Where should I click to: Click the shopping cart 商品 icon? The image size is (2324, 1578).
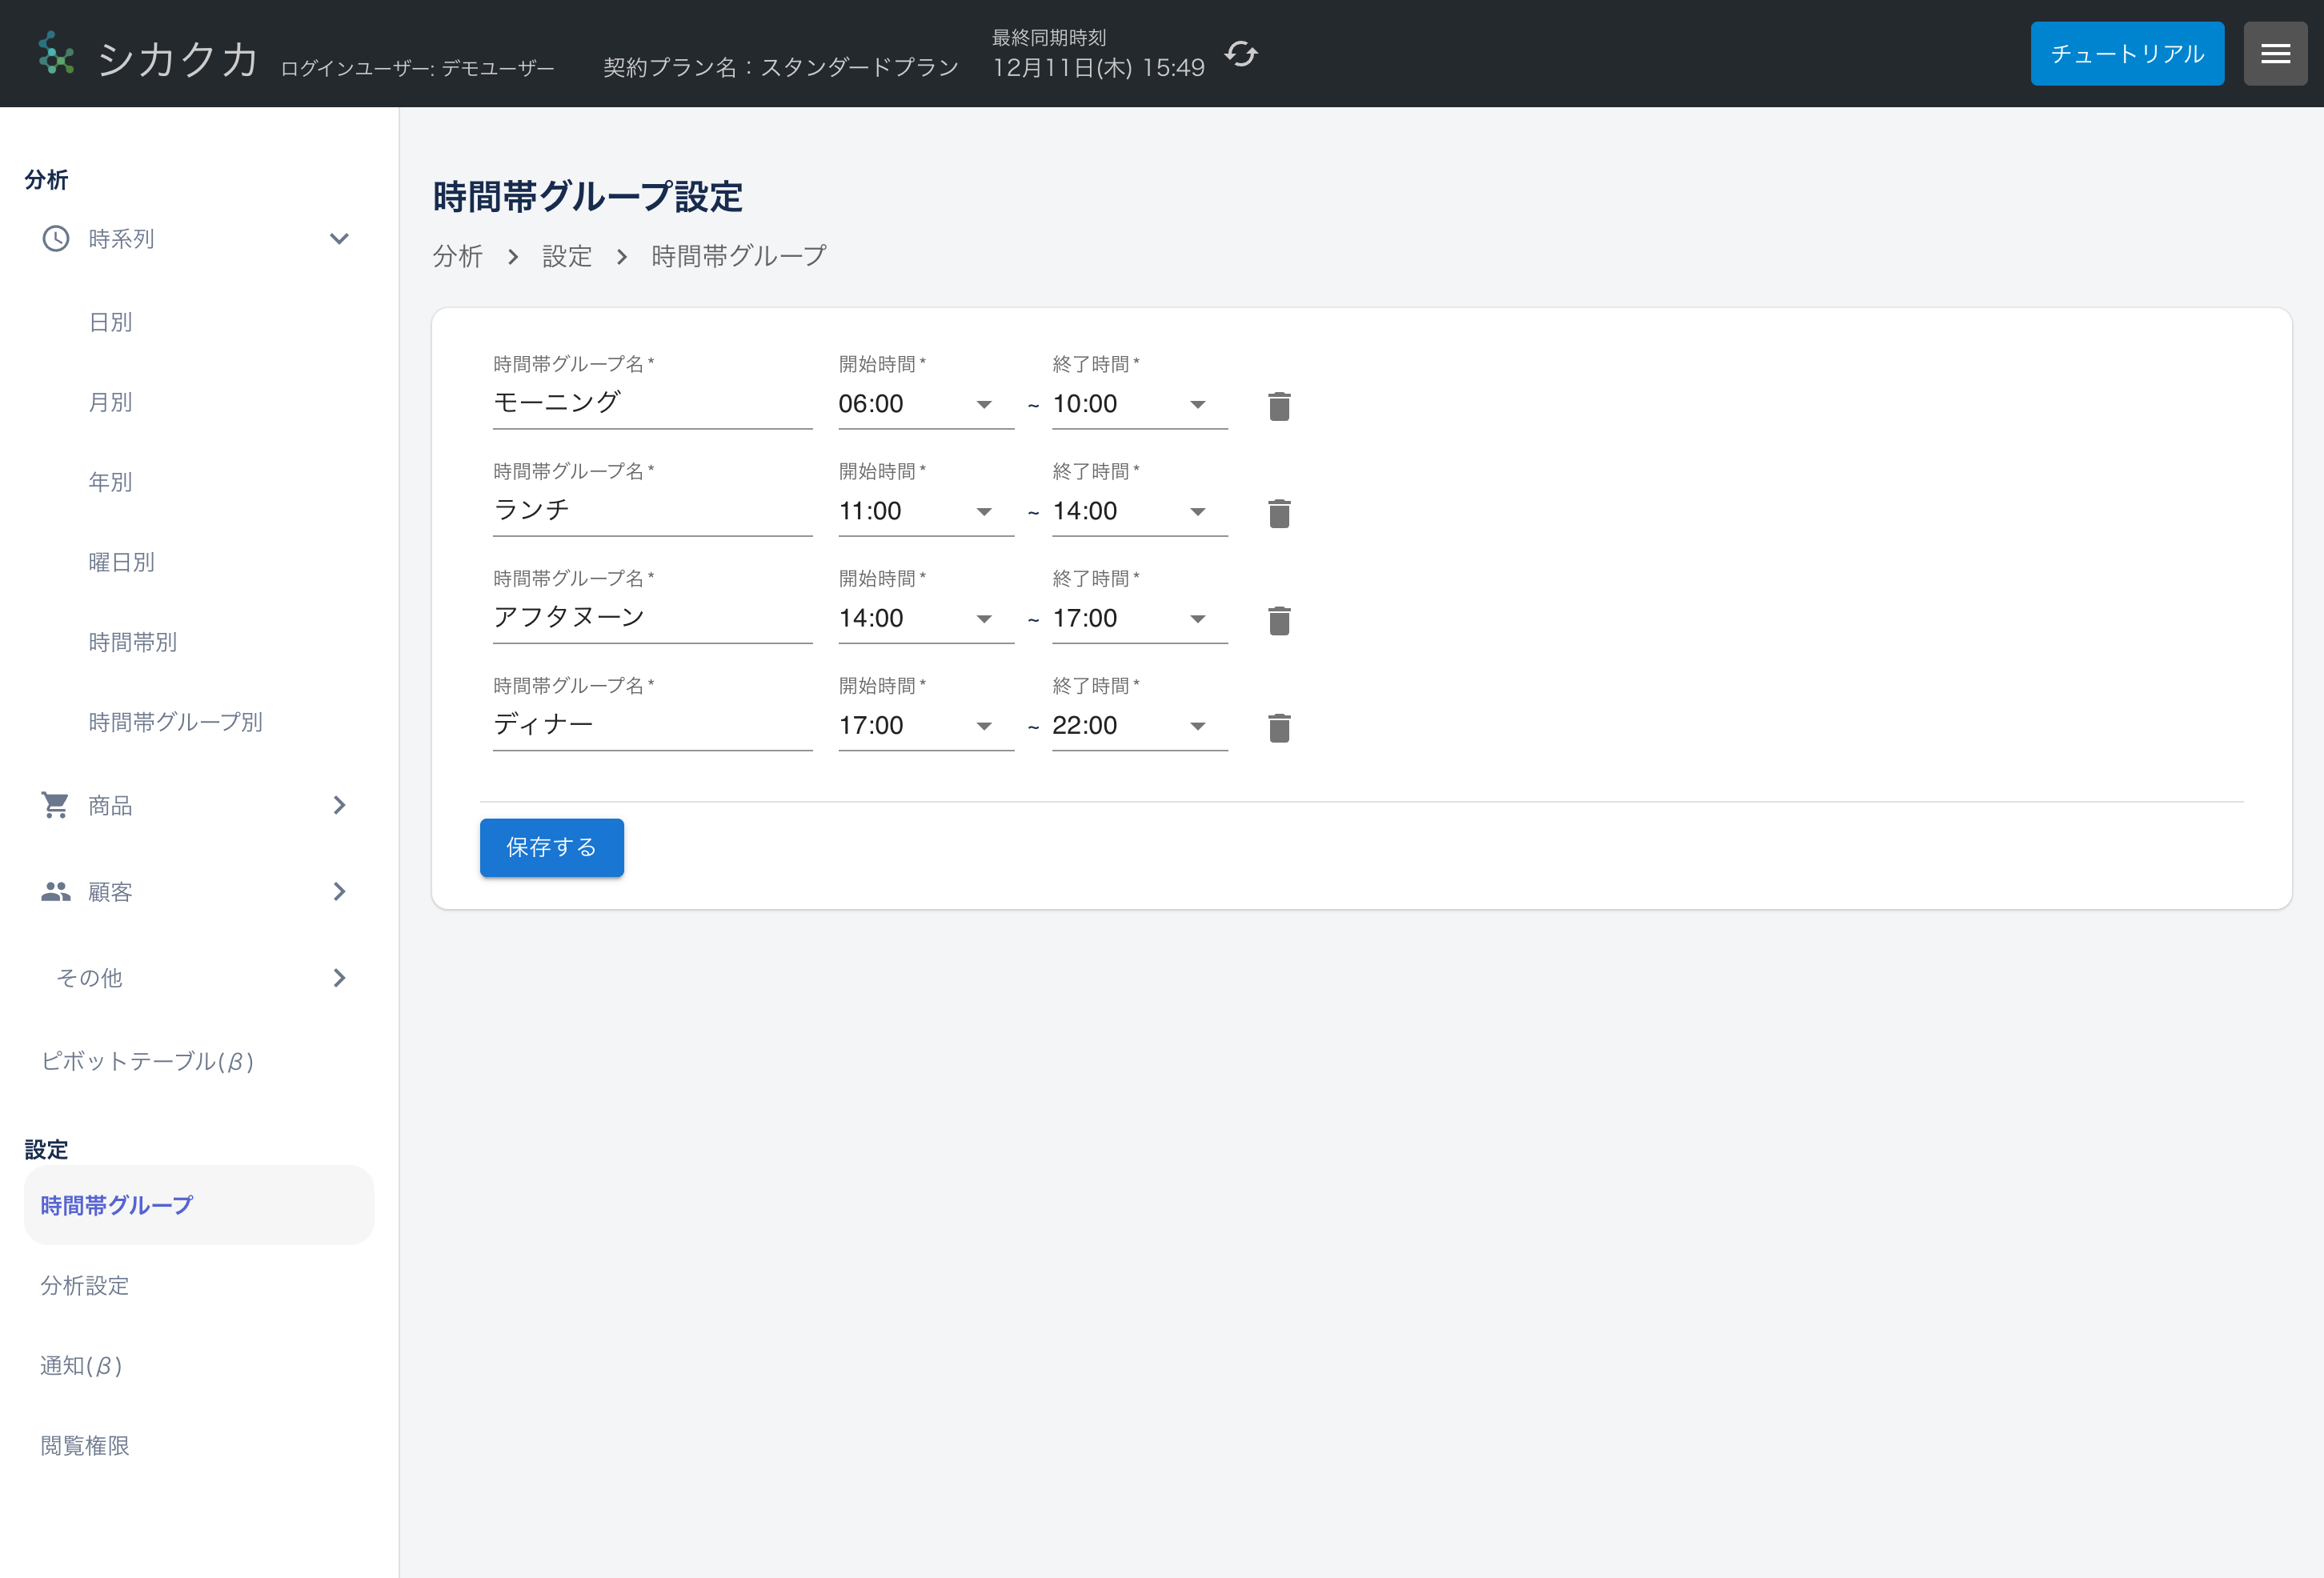point(55,805)
